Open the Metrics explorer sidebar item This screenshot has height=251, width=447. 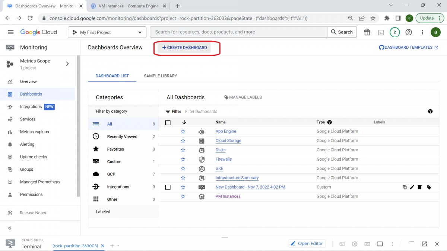pos(34,132)
